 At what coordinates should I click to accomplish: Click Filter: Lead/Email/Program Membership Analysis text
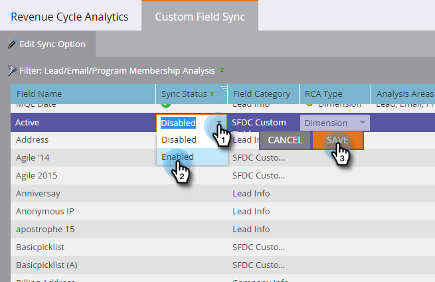click(118, 71)
